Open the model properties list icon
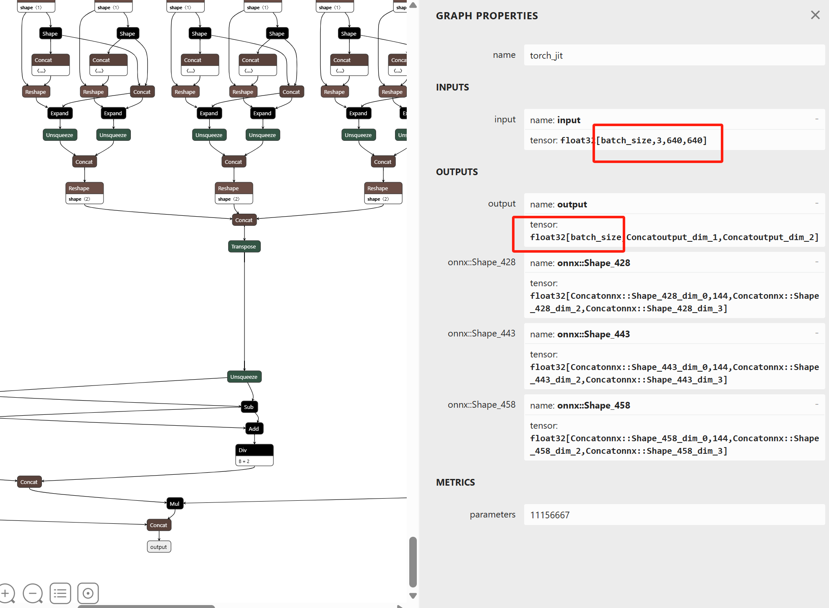829x608 pixels. click(x=60, y=593)
